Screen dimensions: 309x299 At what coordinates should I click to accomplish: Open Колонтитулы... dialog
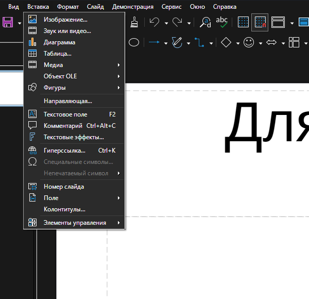[74, 209]
